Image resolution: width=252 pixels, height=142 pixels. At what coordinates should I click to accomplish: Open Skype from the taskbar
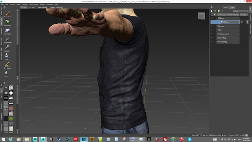(x=189, y=139)
